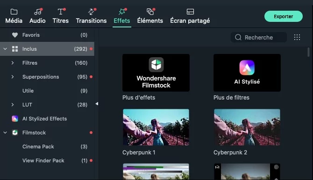Click the AI Stylized Effects icon
The image size is (313, 180).
pos(15,119)
